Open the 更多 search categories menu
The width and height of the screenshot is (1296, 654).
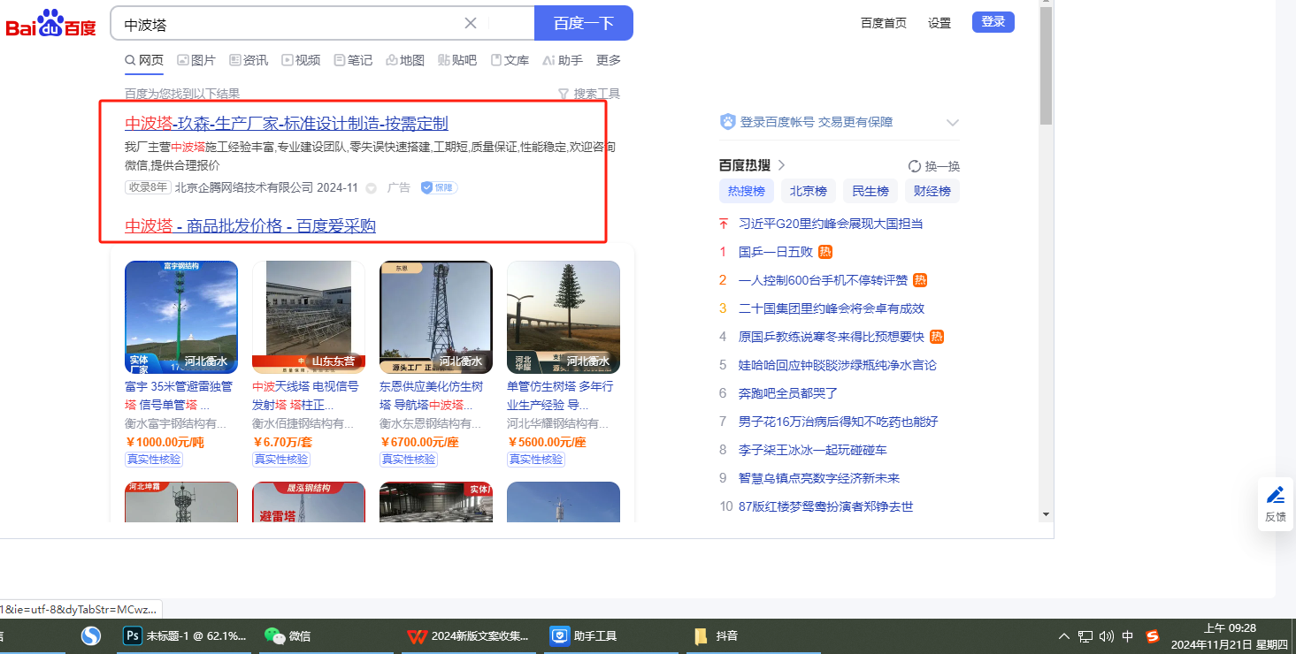[x=609, y=60]
